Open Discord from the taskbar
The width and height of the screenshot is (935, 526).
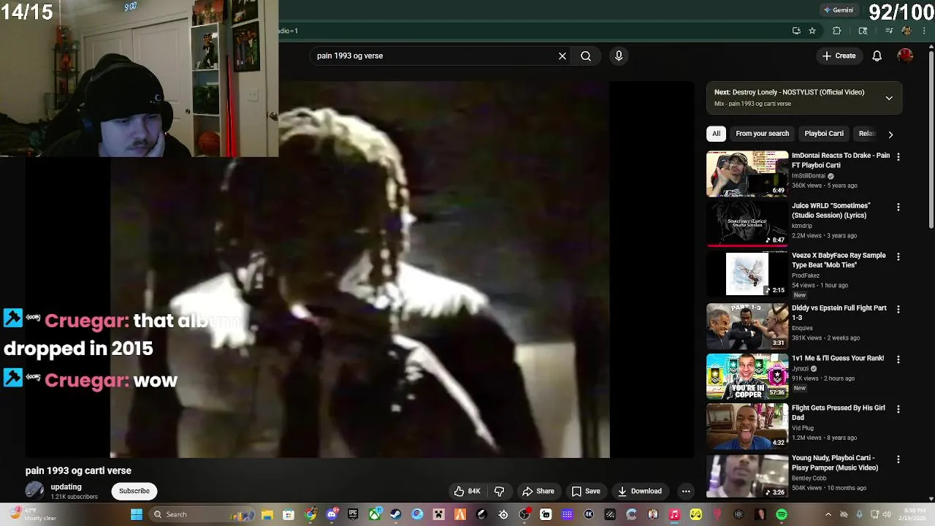point(332,514)
